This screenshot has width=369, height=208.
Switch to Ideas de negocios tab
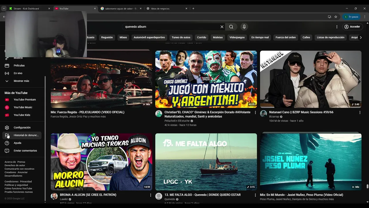click(x=167, y=9)
